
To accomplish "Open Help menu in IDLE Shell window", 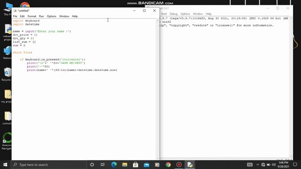I will 208,14.
